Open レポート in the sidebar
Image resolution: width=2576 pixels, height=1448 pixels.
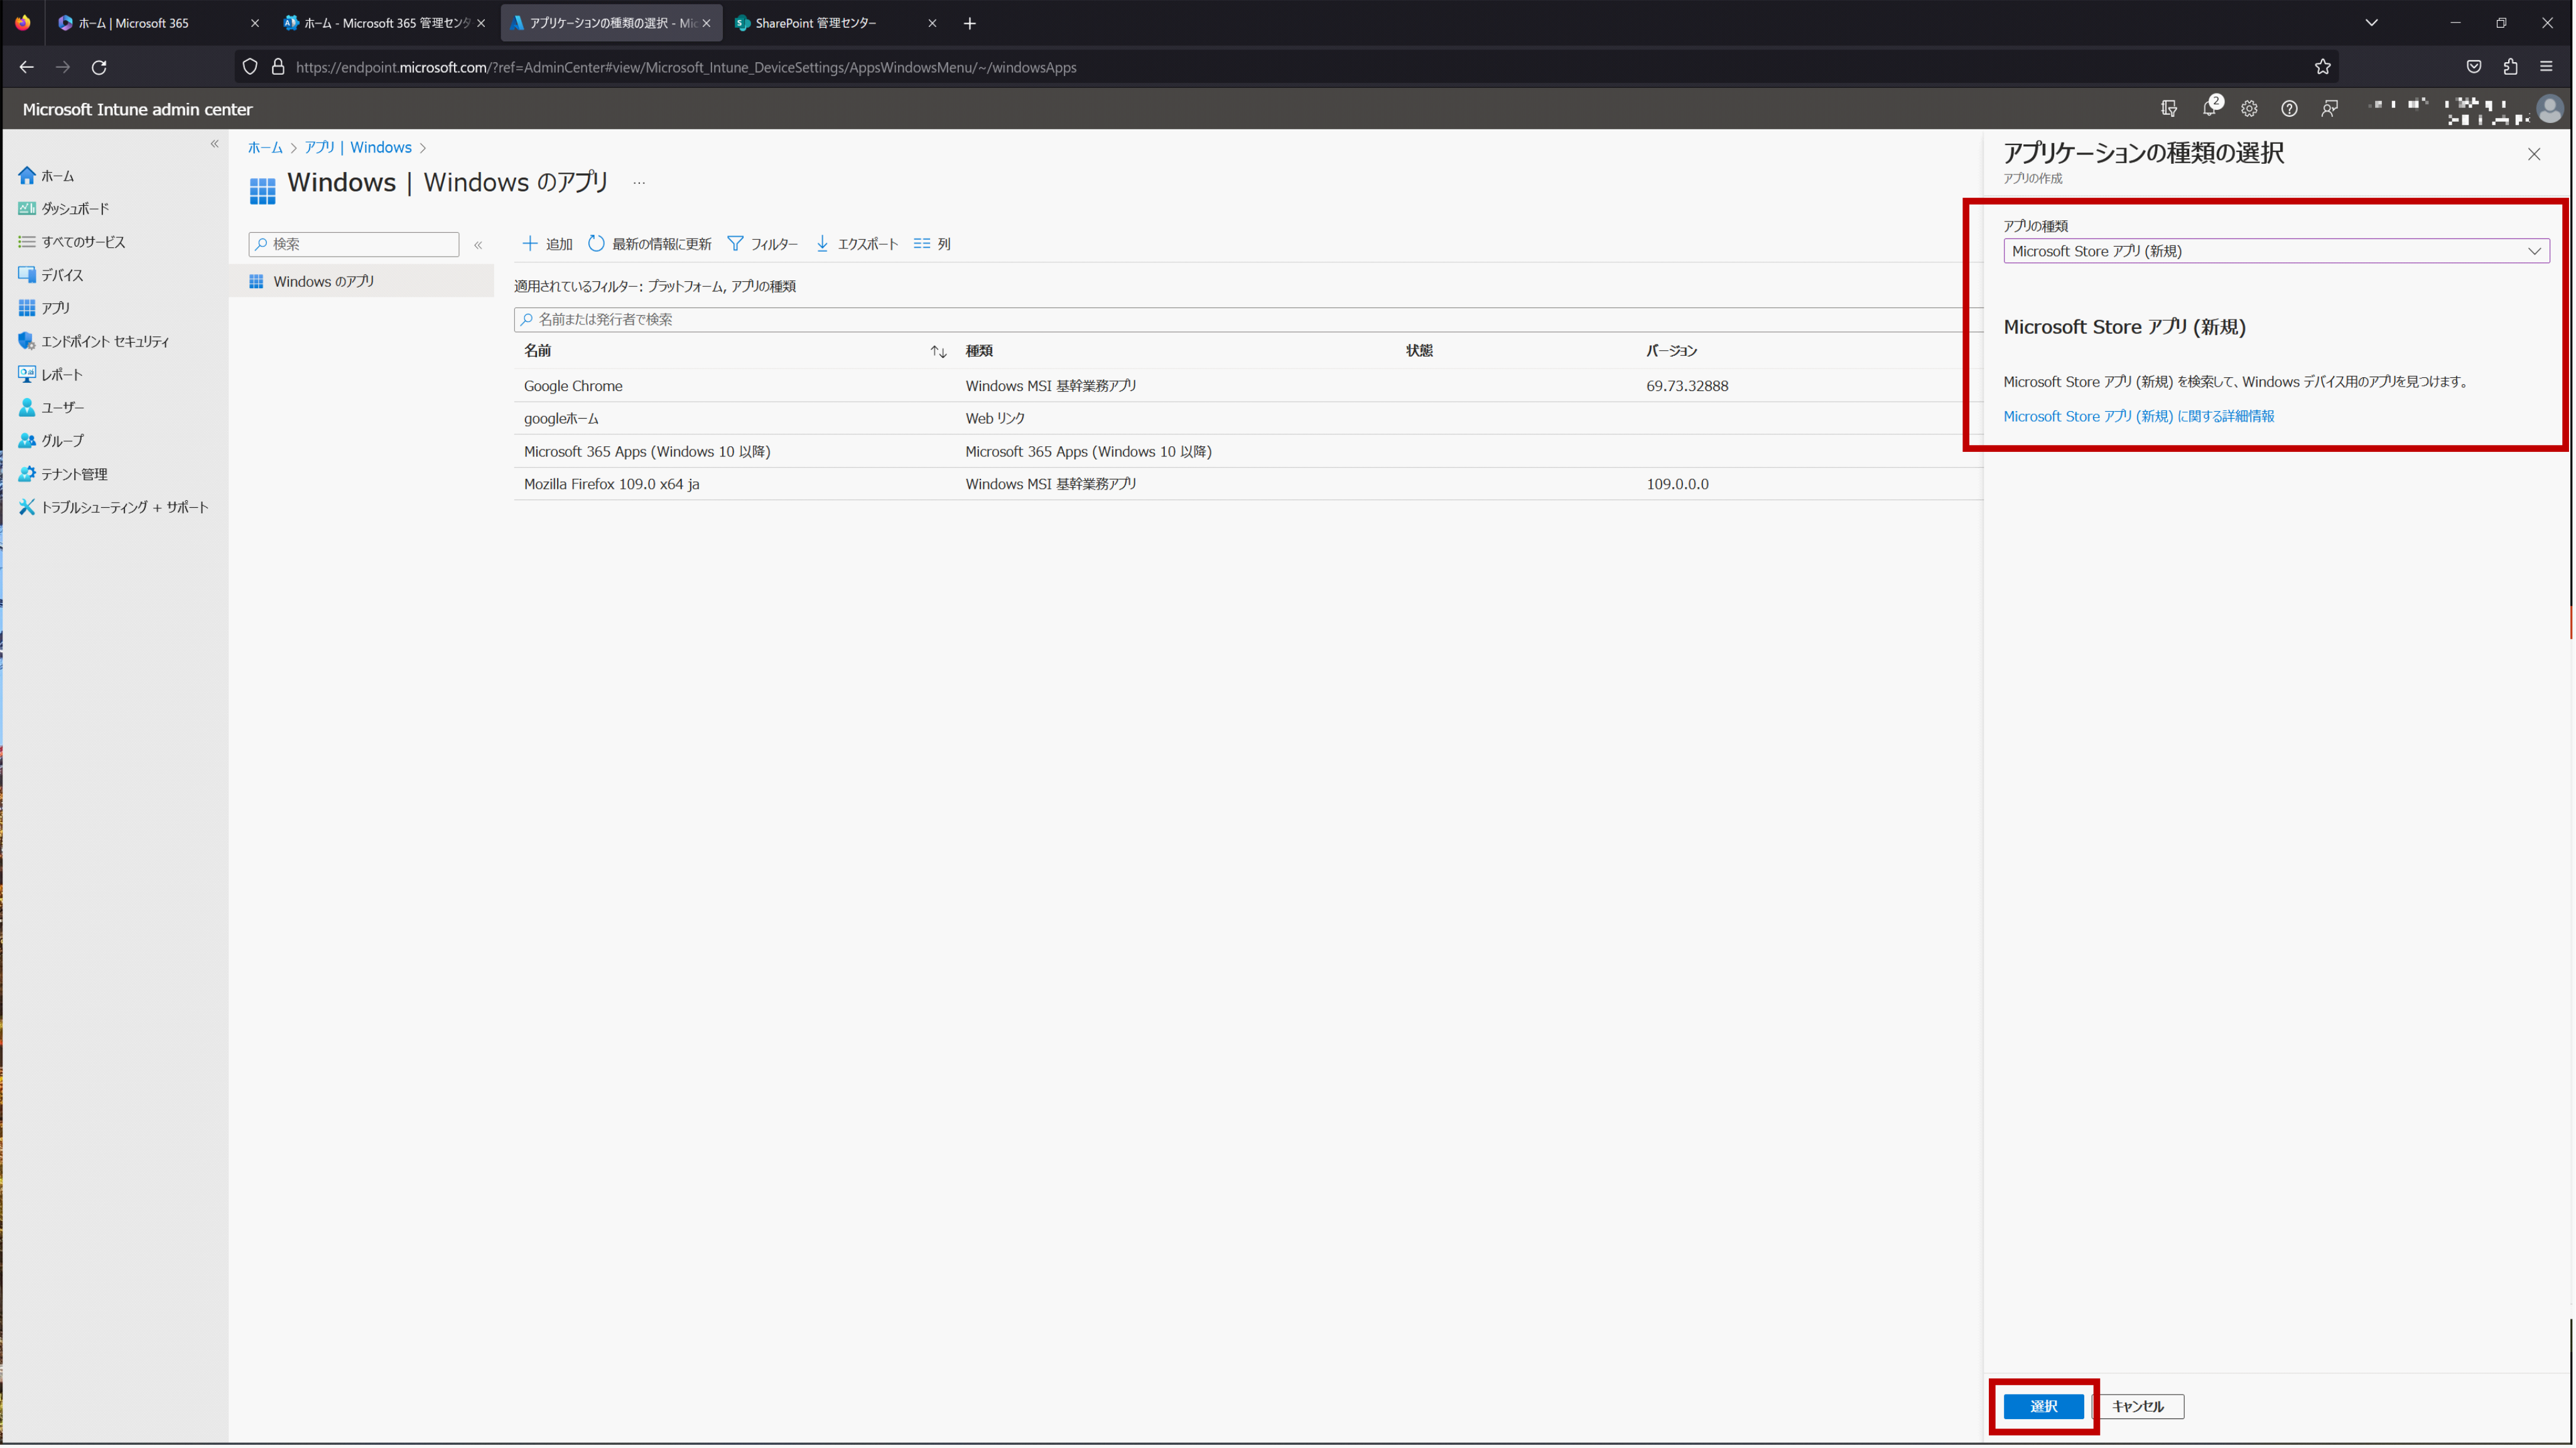pos(50,375)
